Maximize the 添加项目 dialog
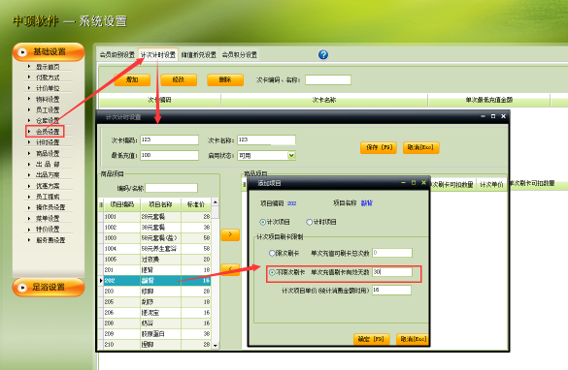 414,183
